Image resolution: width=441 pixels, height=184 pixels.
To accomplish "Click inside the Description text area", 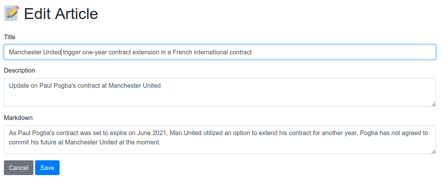I will (x=220, y=92).
